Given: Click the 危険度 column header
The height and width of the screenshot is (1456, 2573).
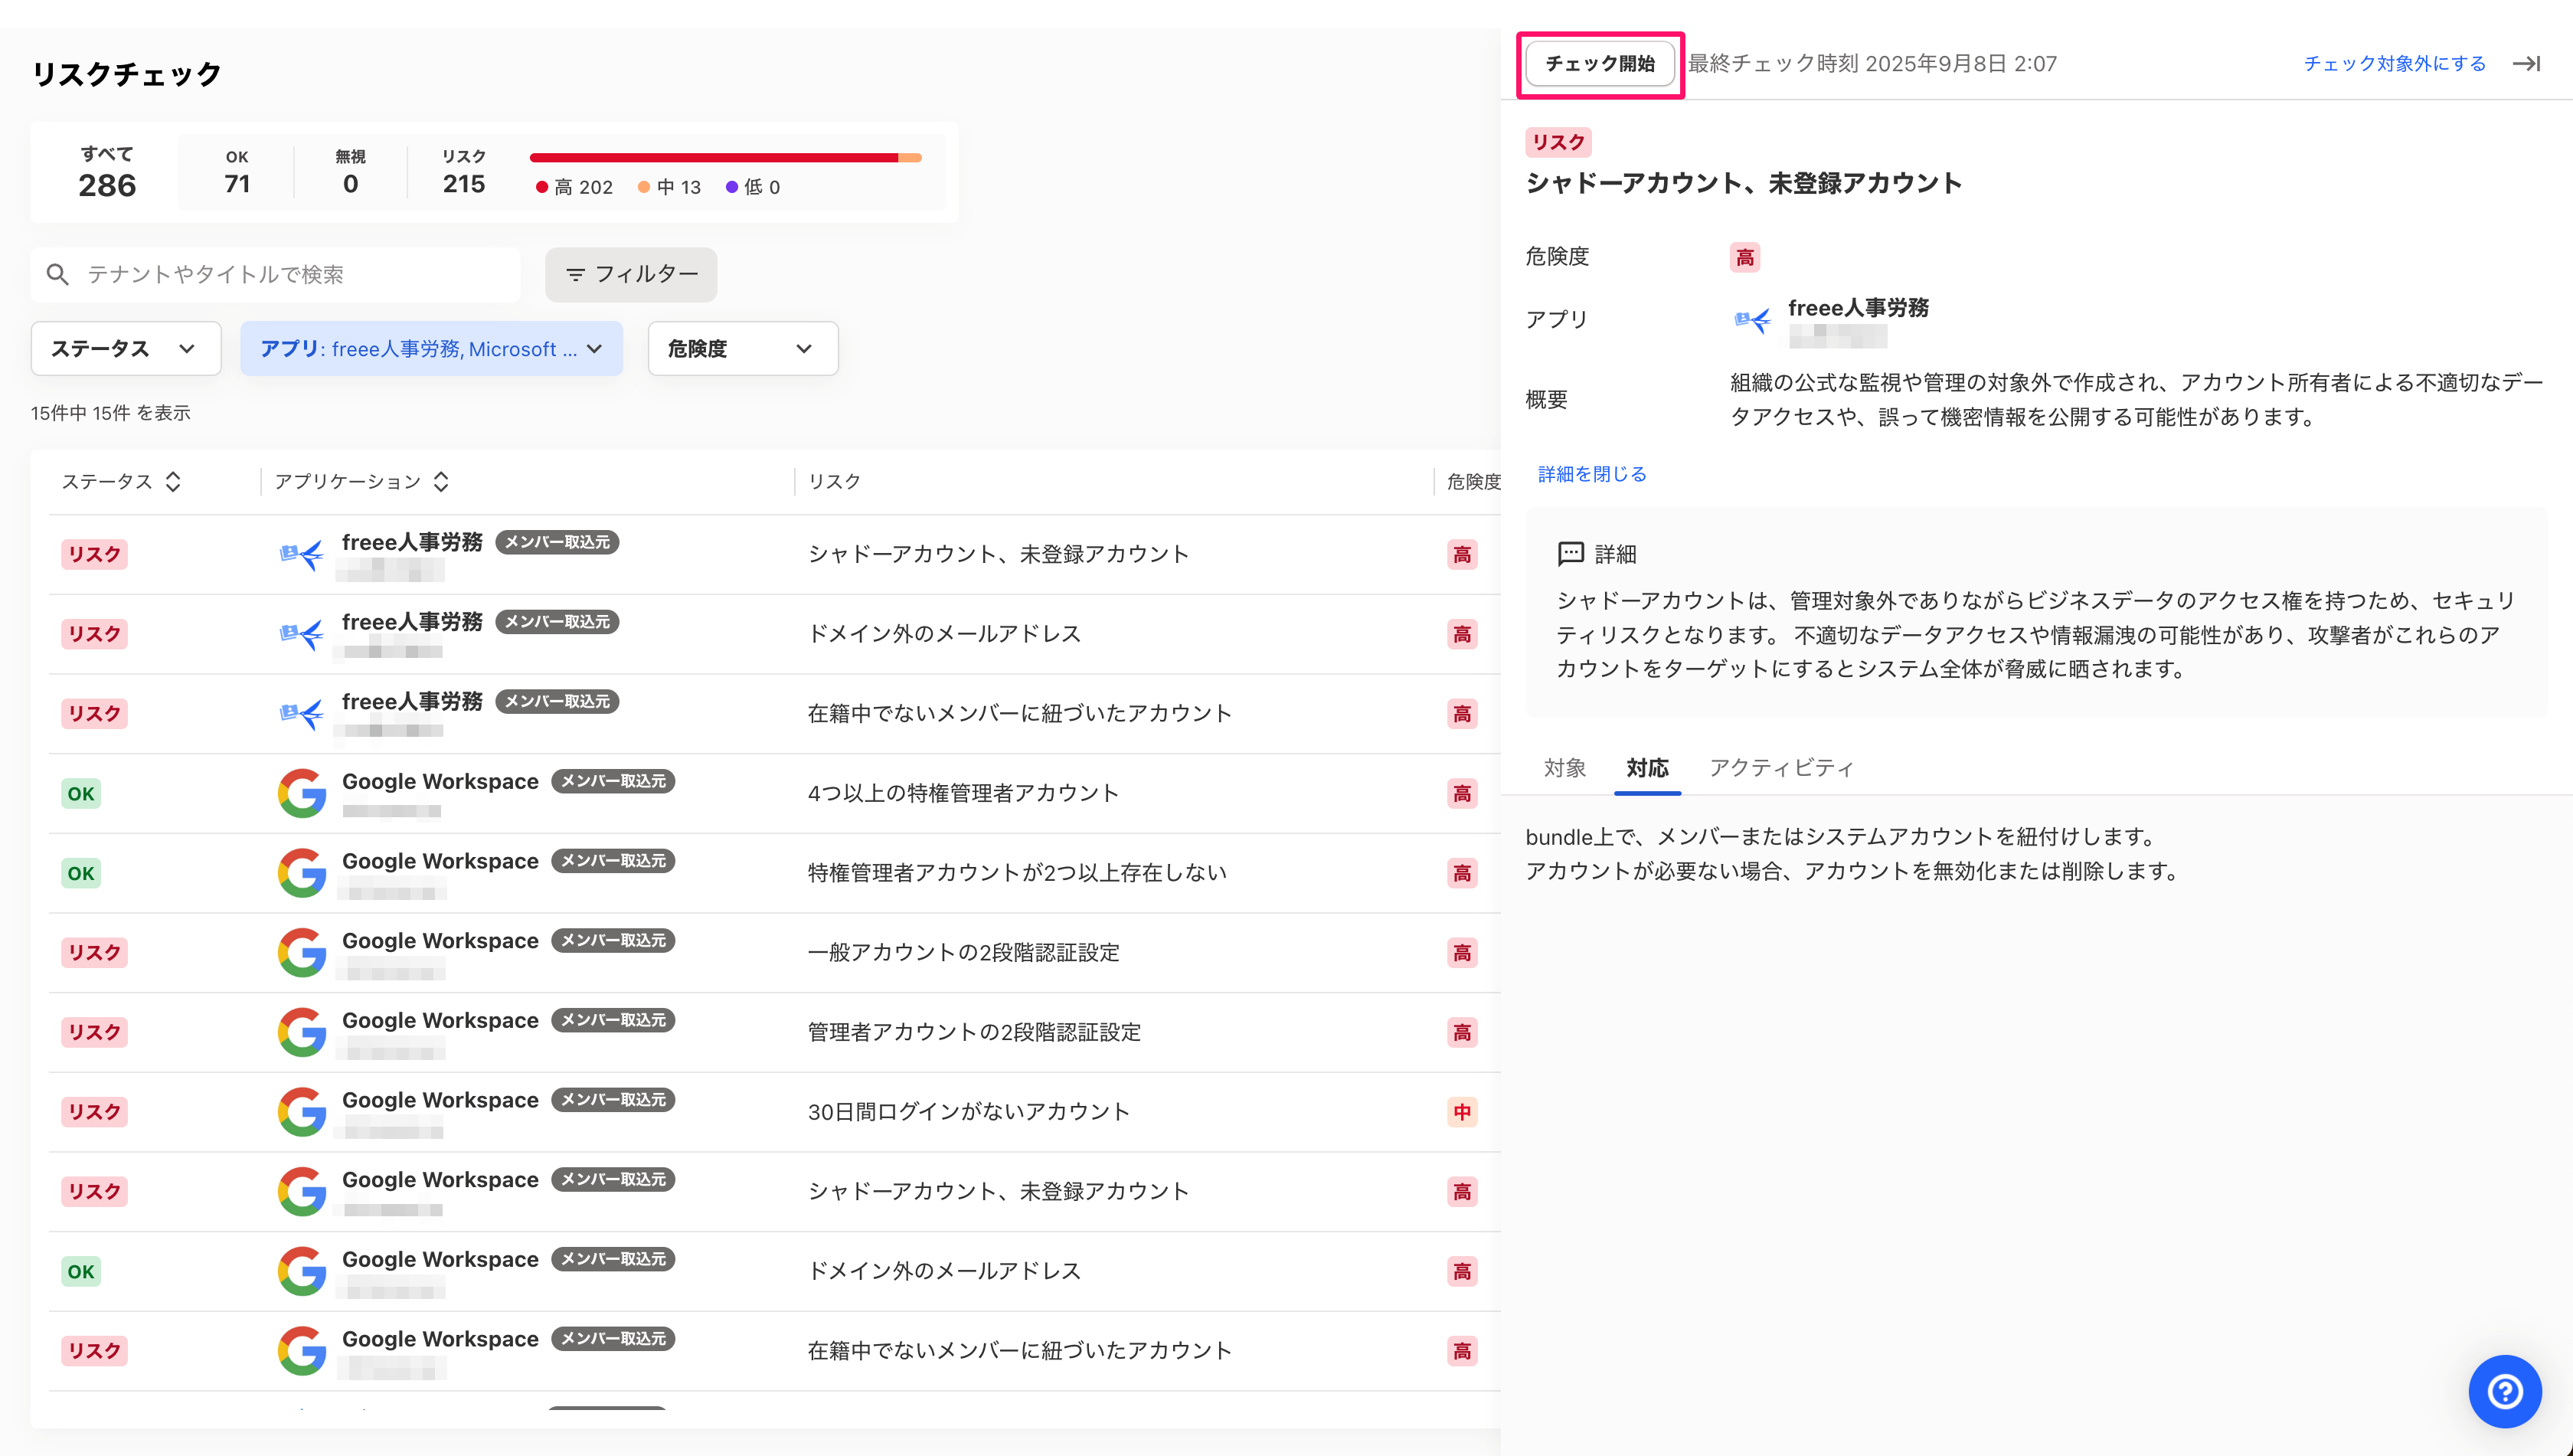Looking at the screenshot, I should pyautogui.click(x=1473, y=482).
